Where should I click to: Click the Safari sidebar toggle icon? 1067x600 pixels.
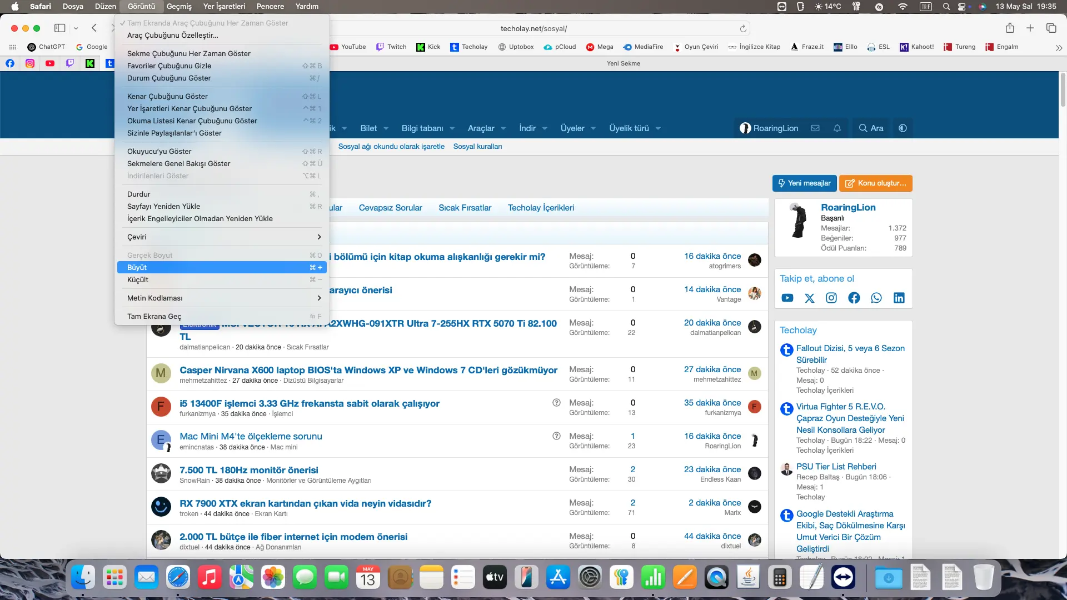point(60,28)
